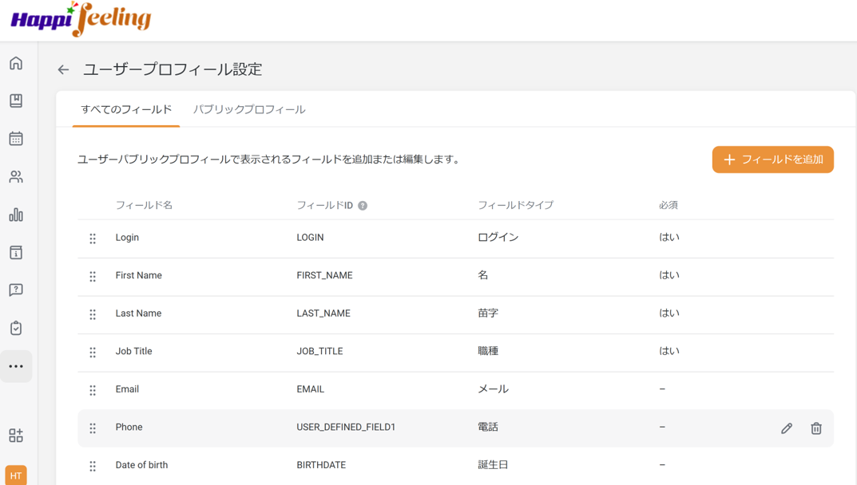The height and width of the screenshot is (485, 857).
Task: Open the bar chart reports icon
Action: coord(16,215)
